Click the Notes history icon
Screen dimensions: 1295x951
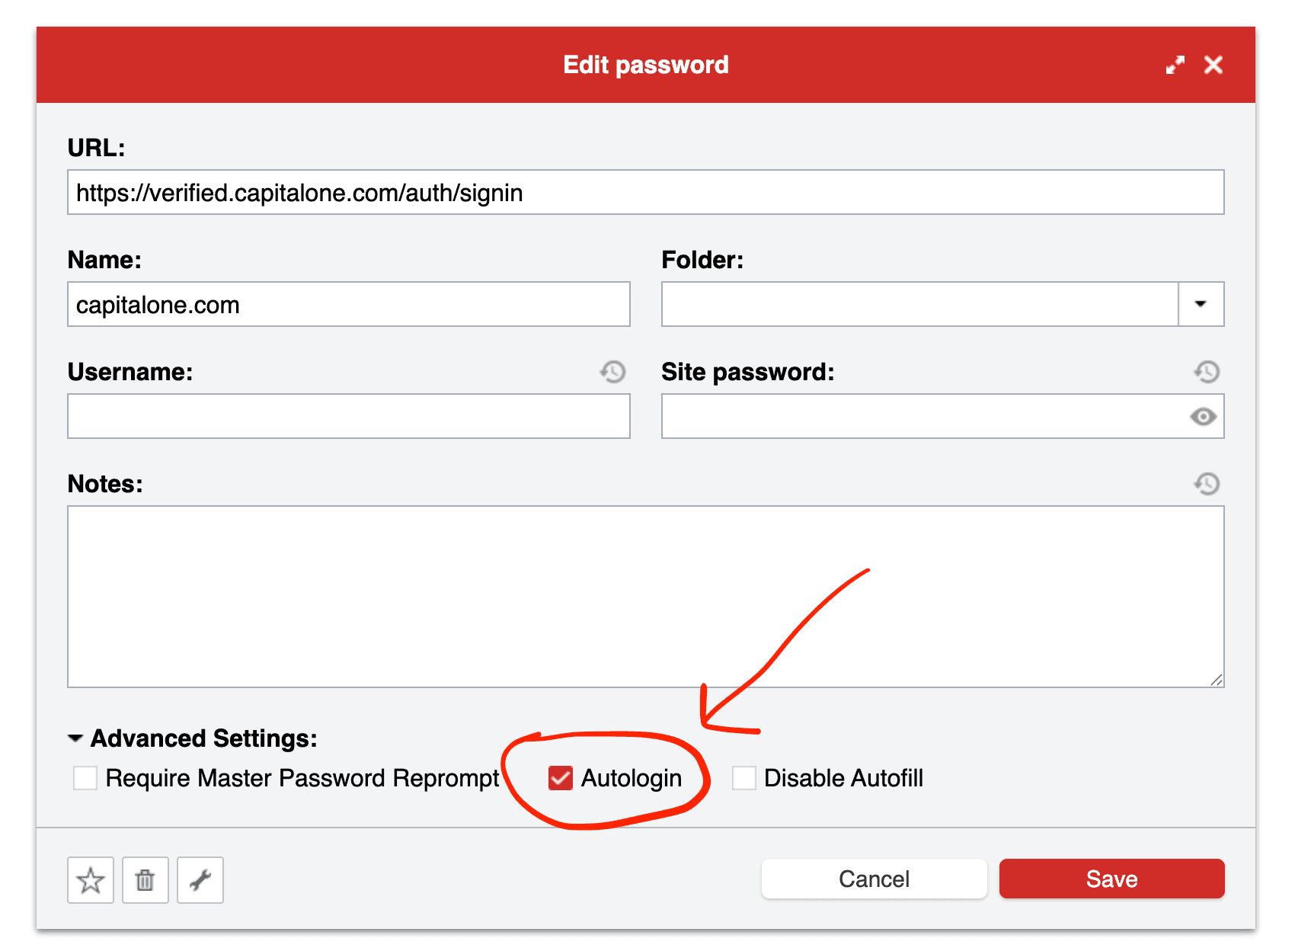pos(1206,483)
